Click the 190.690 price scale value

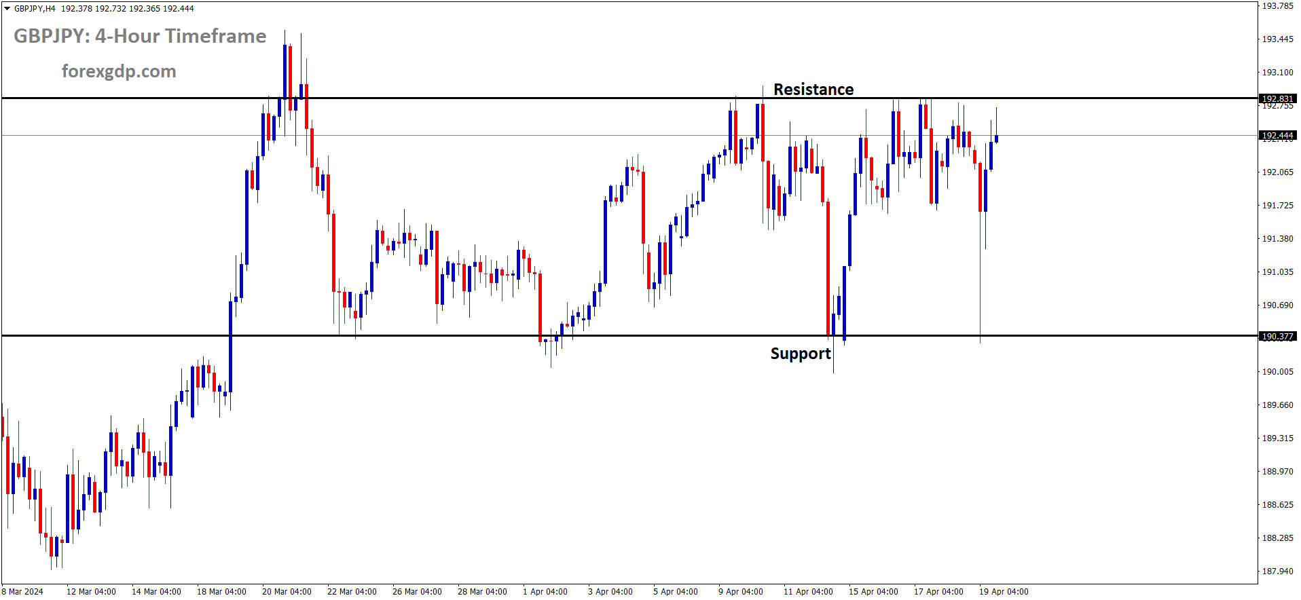[1277, 305]
